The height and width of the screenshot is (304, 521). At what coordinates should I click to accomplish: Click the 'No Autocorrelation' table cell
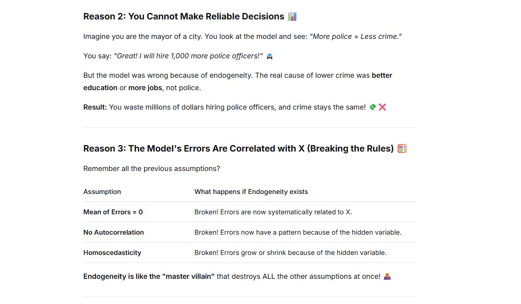[x=114, y=232]
